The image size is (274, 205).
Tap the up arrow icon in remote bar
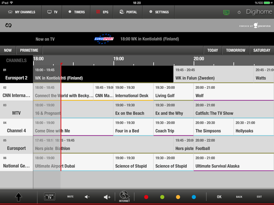click(x=19, y=197)
